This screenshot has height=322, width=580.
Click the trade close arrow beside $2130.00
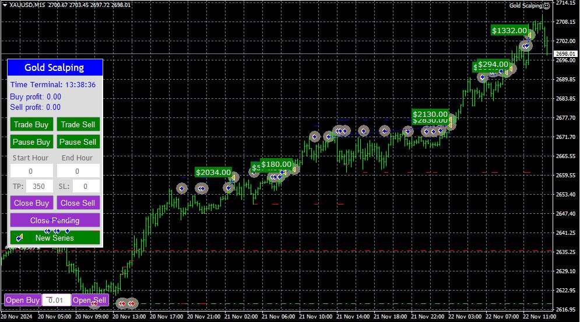[451, 120]
